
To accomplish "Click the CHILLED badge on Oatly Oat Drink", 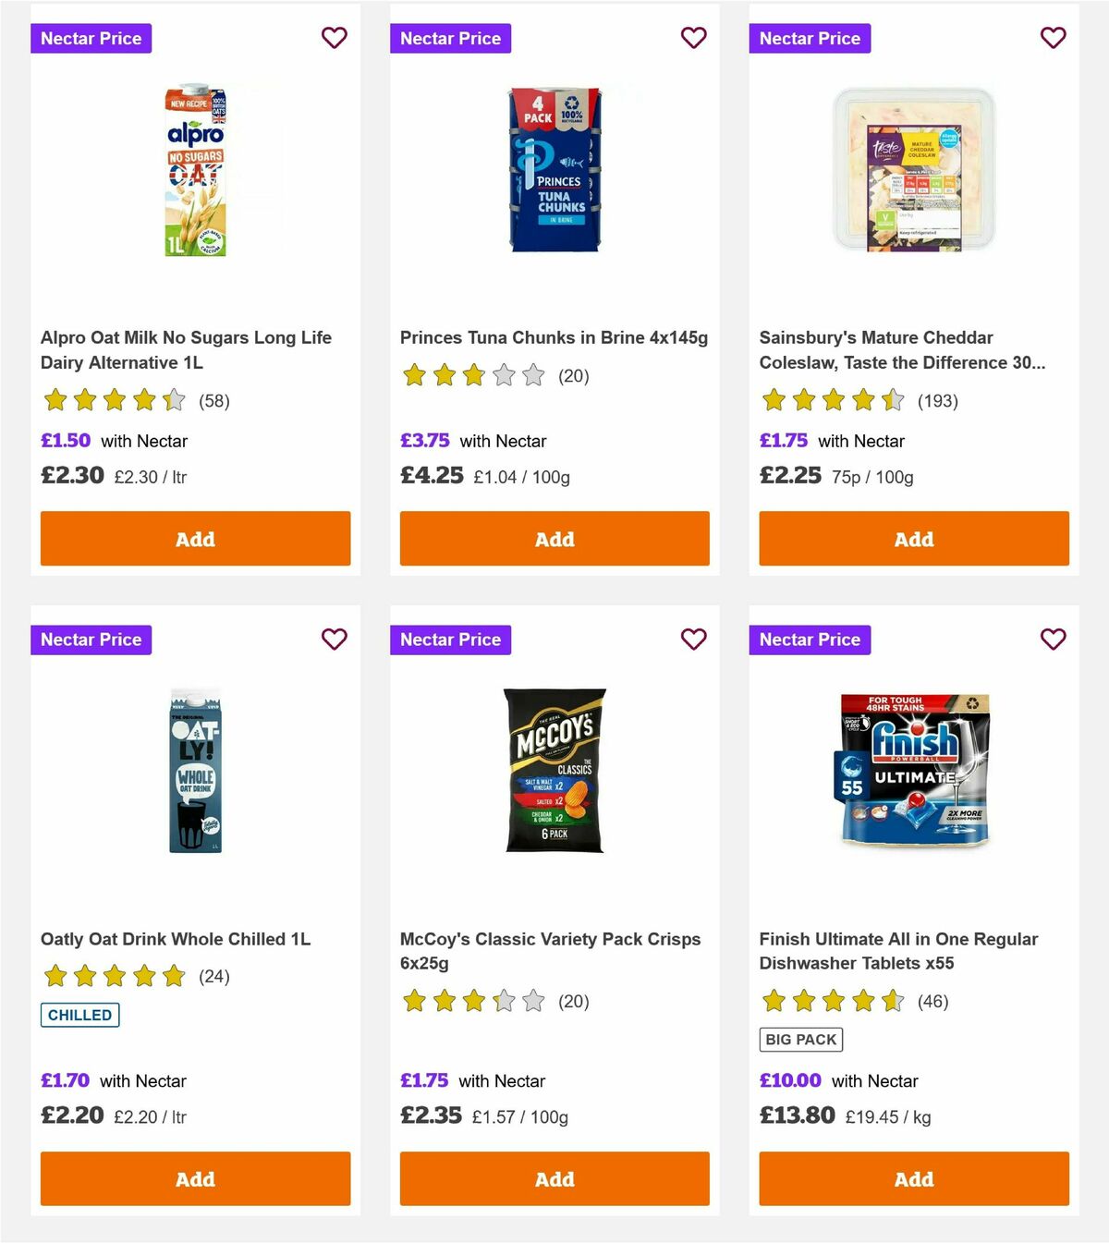I will pos(79,1014).
